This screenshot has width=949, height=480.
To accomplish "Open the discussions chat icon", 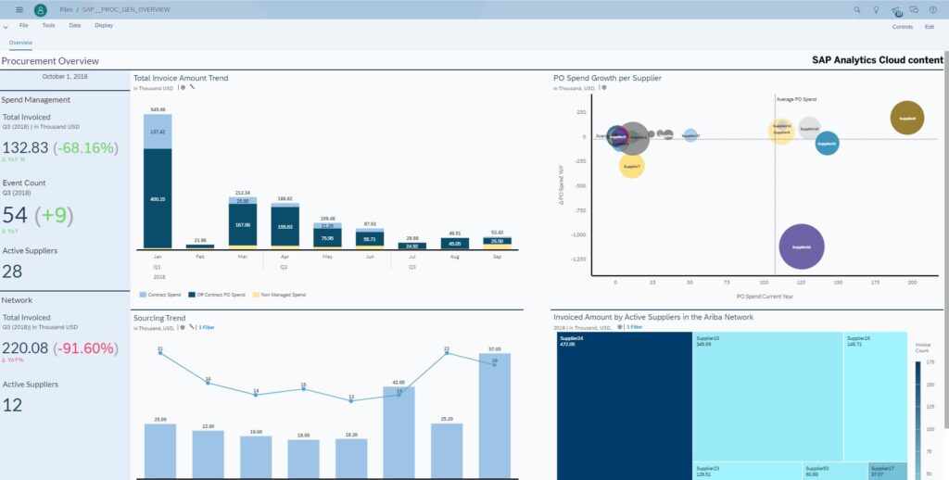I will tap(914, 9).
